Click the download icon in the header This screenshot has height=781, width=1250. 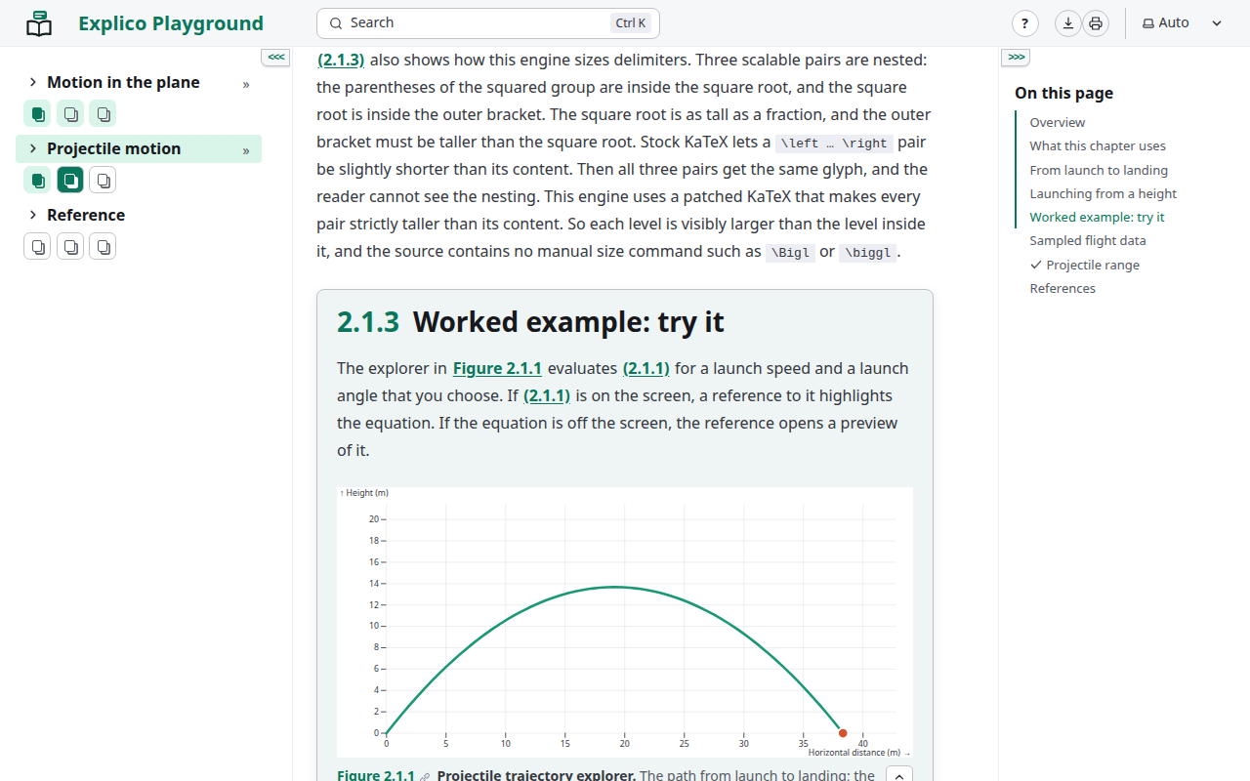(1068, 23)
